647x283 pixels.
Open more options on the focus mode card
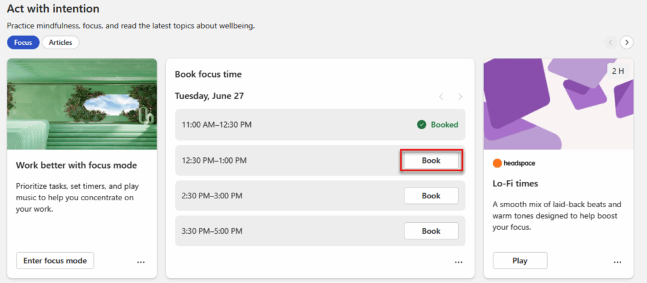pyautogui.click(x=141, y=262)
